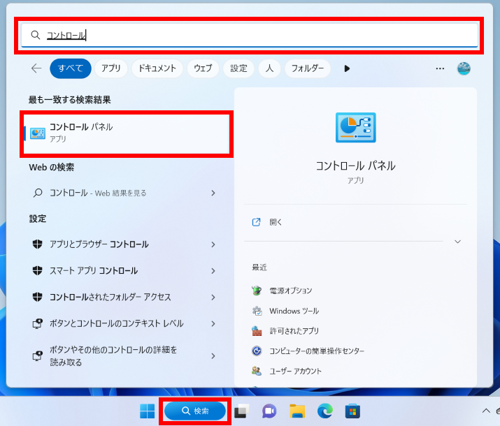Open recent item コンピューターの簡単操作センター
This screenshot has height=426, width=500.
point(317,351)
